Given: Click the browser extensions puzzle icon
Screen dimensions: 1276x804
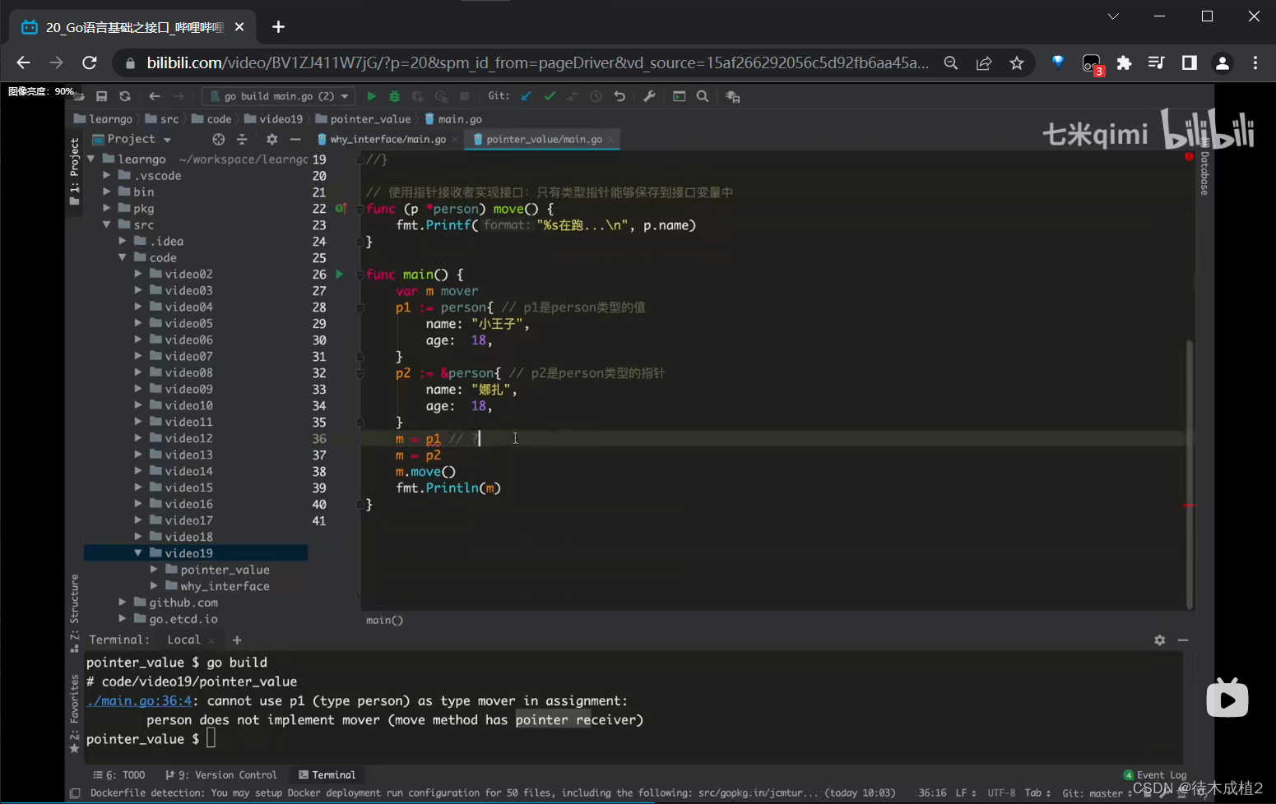Looking at the screenshot, I should pyautogui.click(x=1124, y=62).
